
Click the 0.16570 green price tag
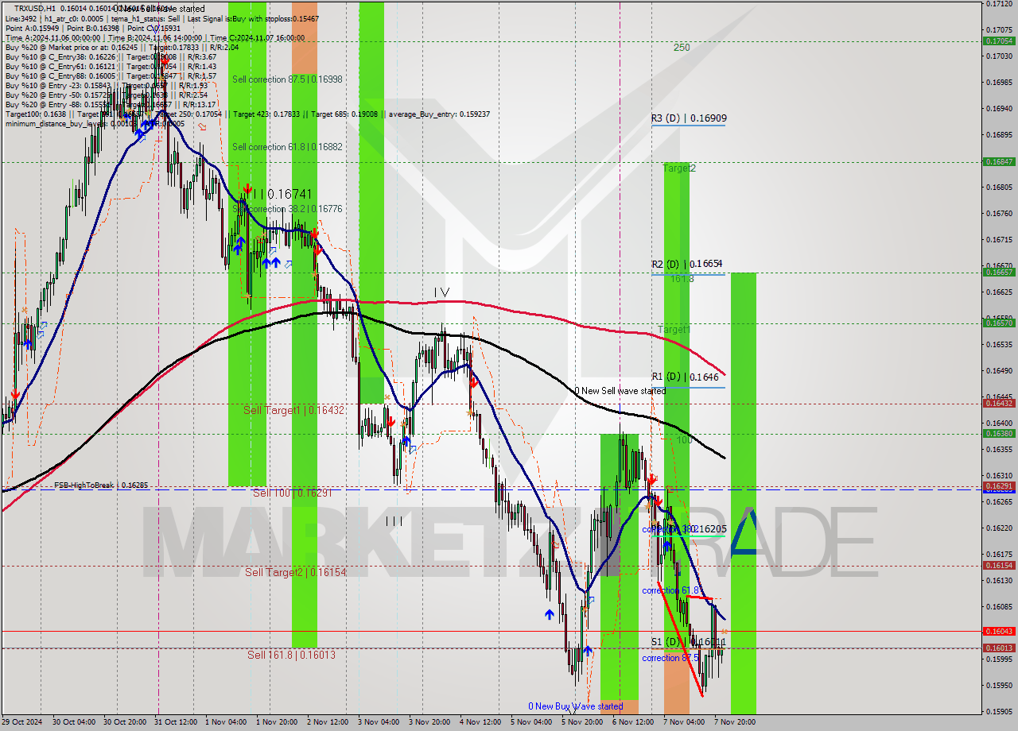pos(999,323)
